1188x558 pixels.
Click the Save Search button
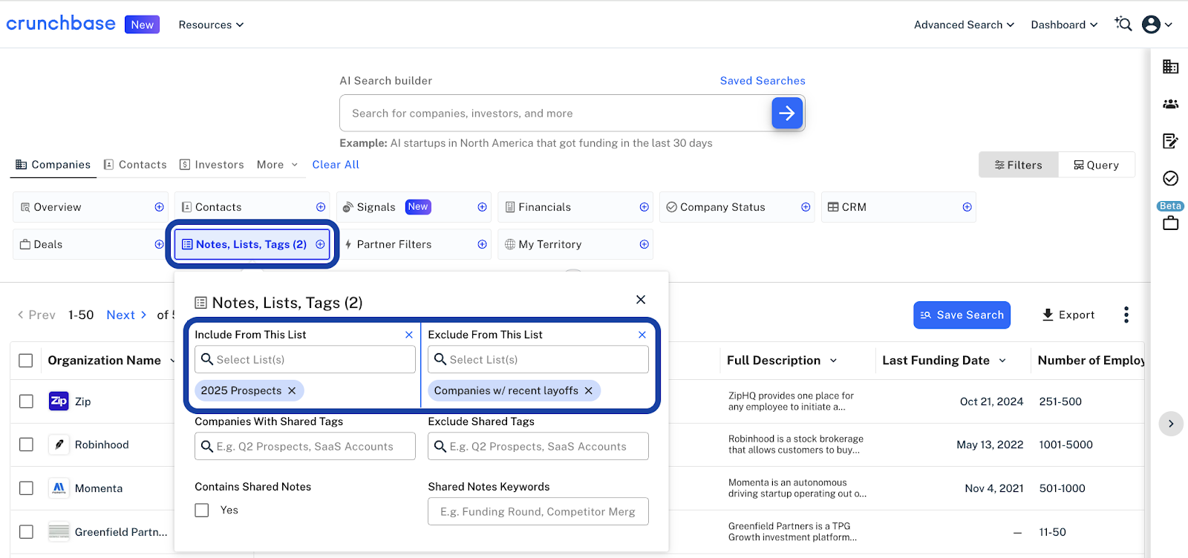[962, 315]
